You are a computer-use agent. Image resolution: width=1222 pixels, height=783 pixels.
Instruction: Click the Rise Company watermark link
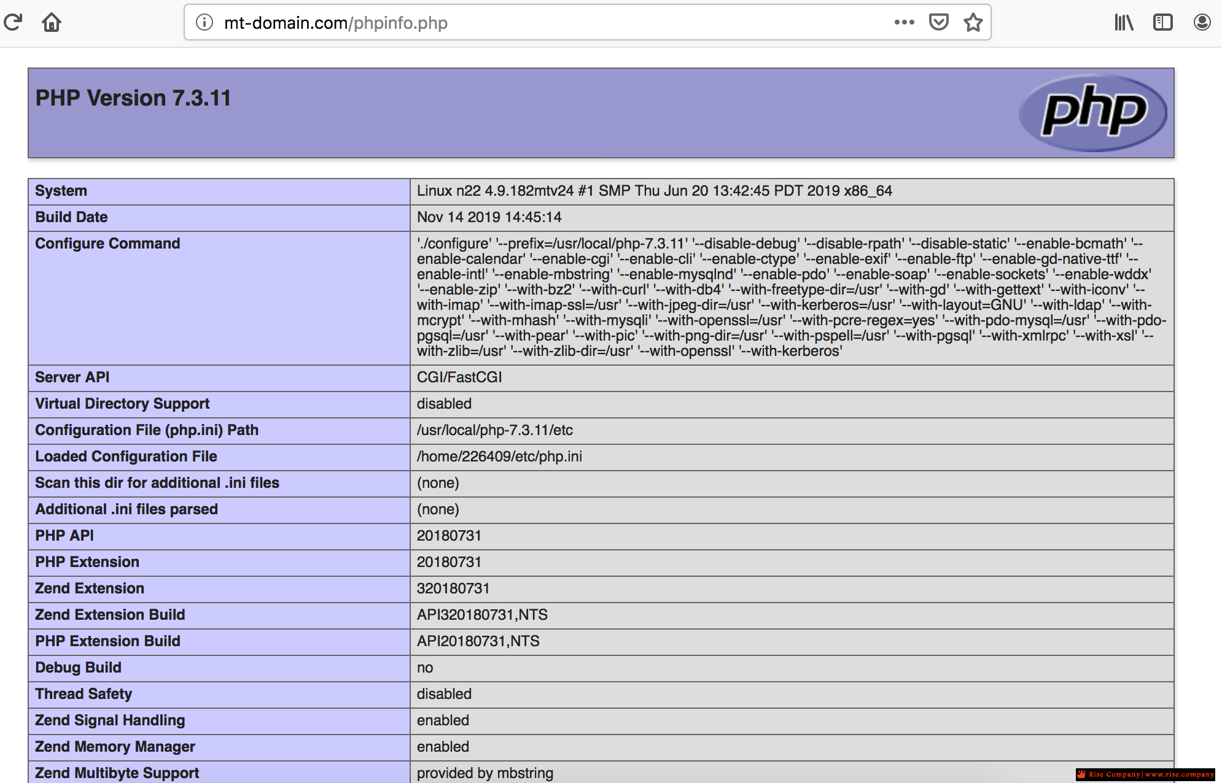point(1146,774)
